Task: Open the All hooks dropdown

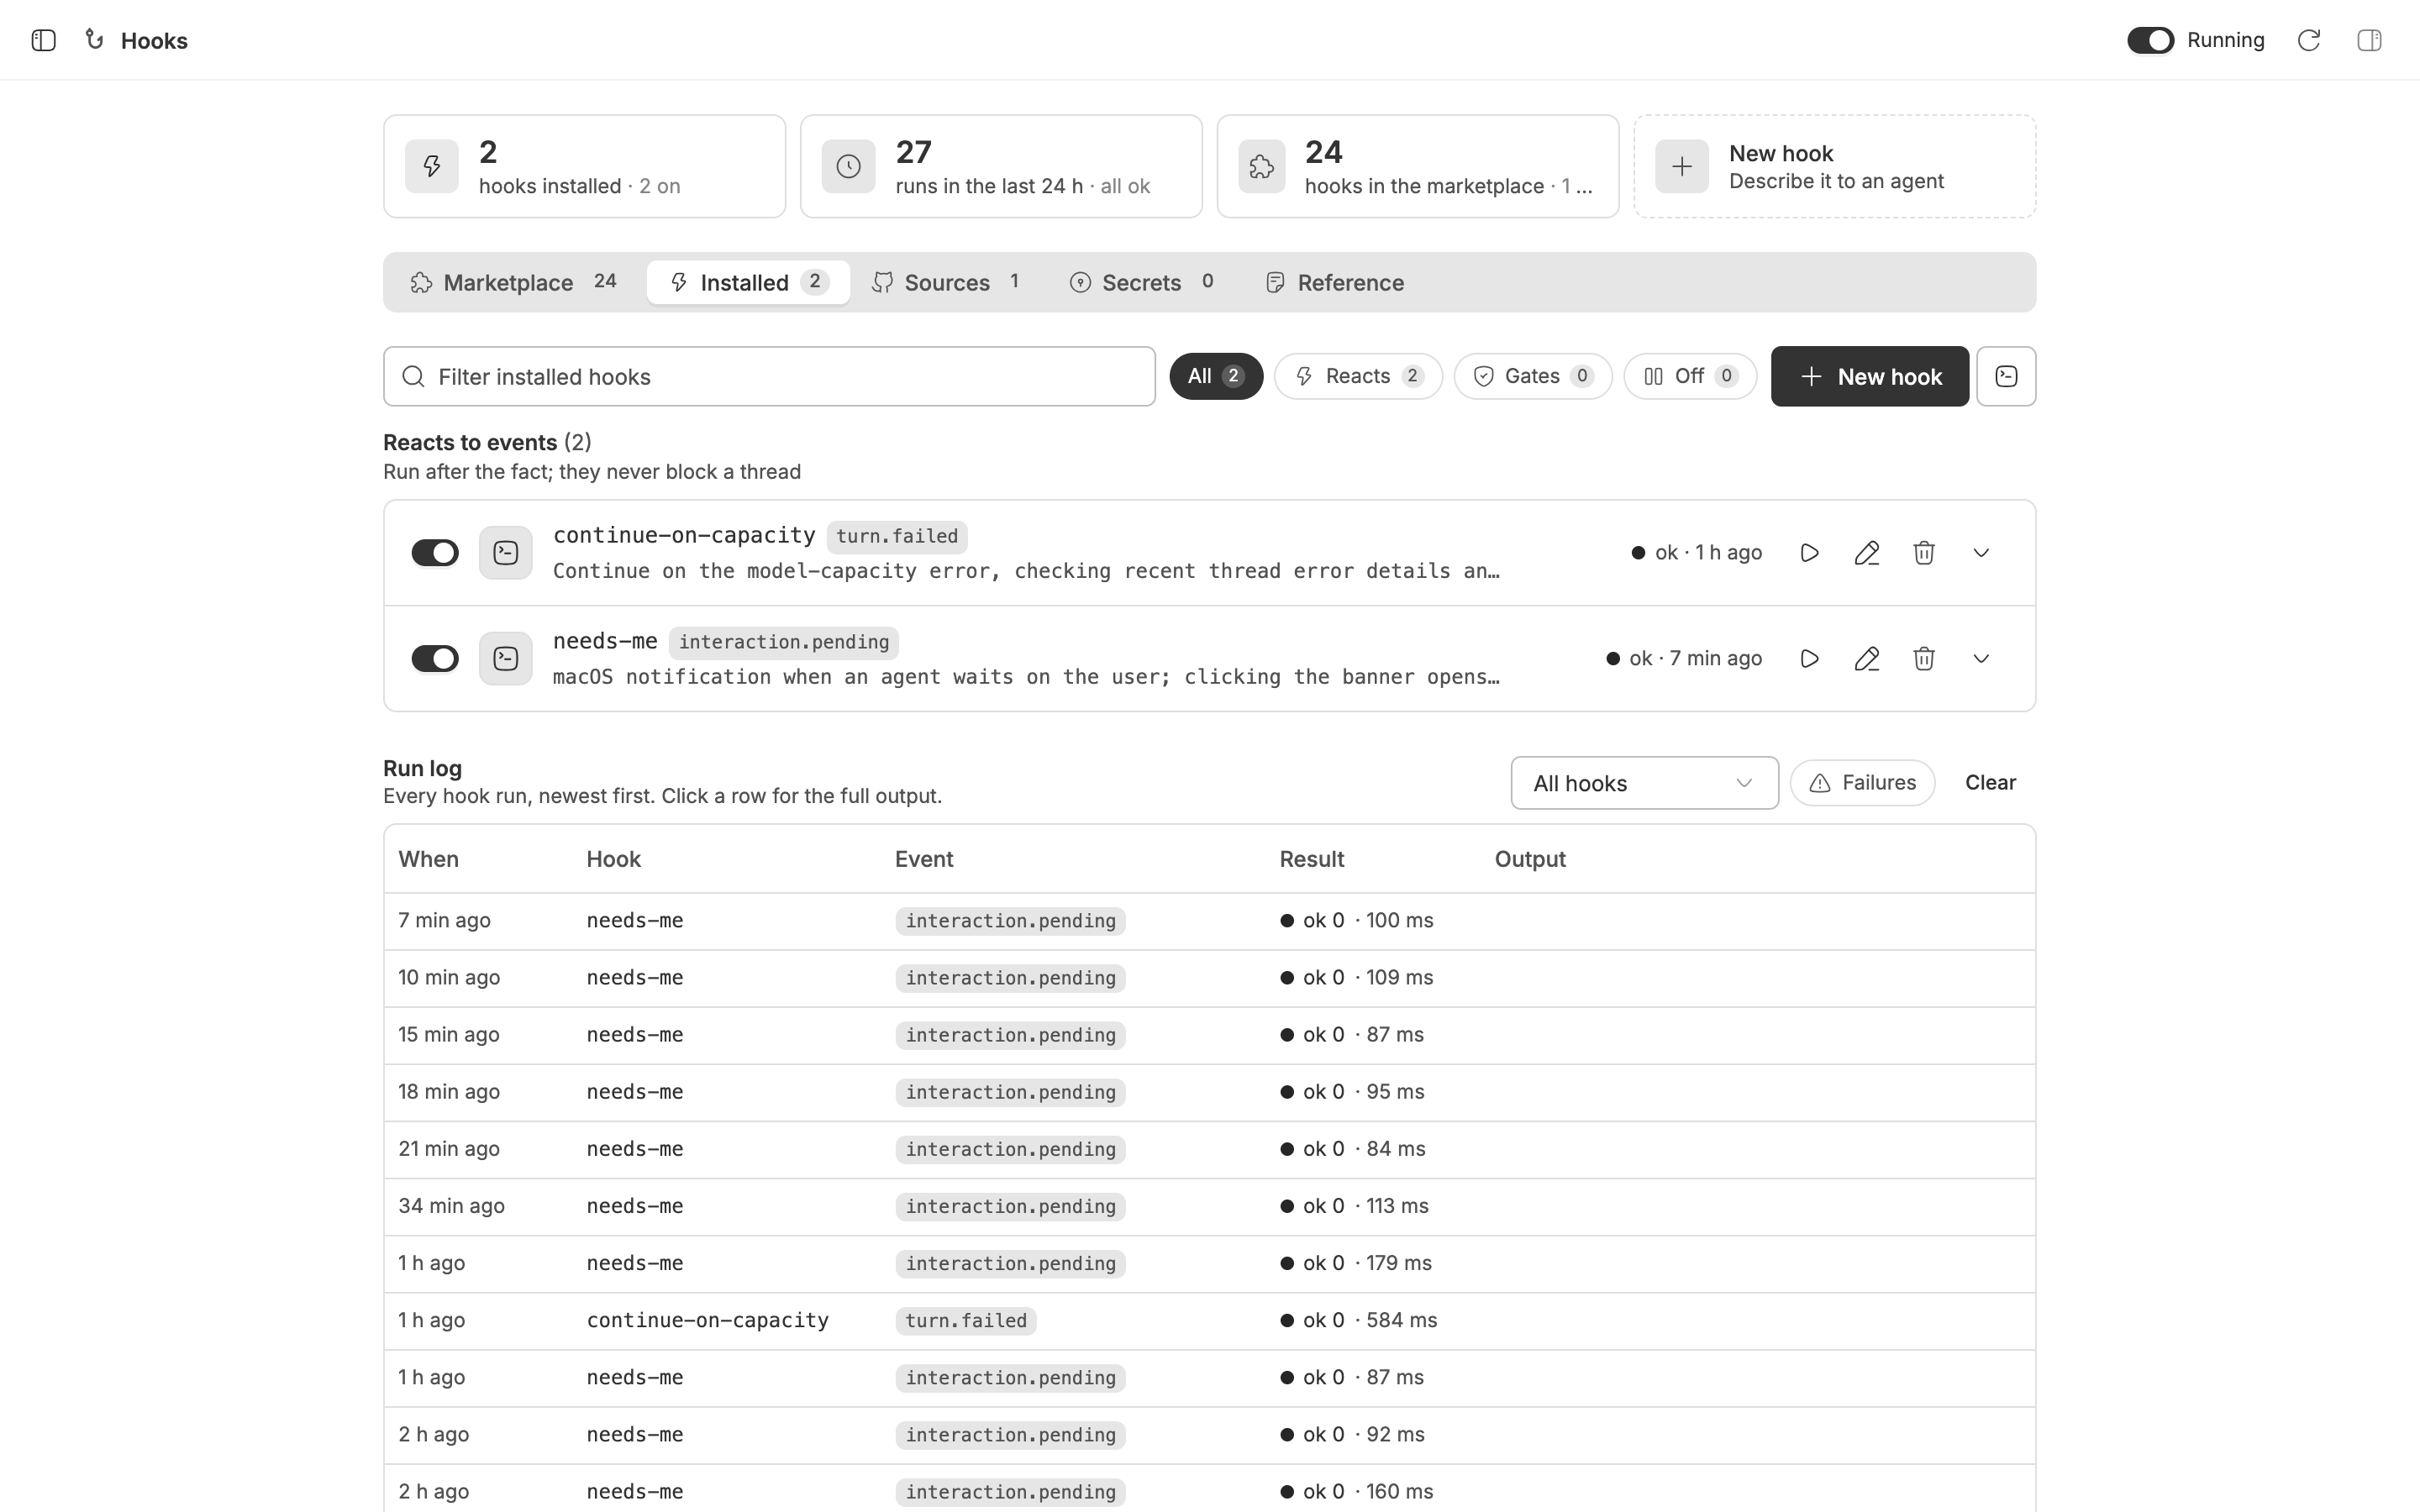Action: [1644, 783]
